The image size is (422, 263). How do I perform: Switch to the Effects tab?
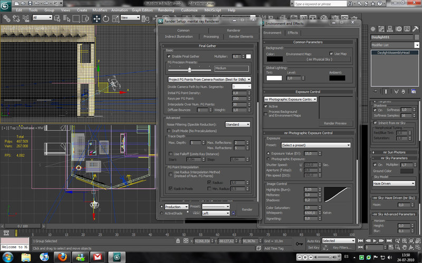[293, 33]
